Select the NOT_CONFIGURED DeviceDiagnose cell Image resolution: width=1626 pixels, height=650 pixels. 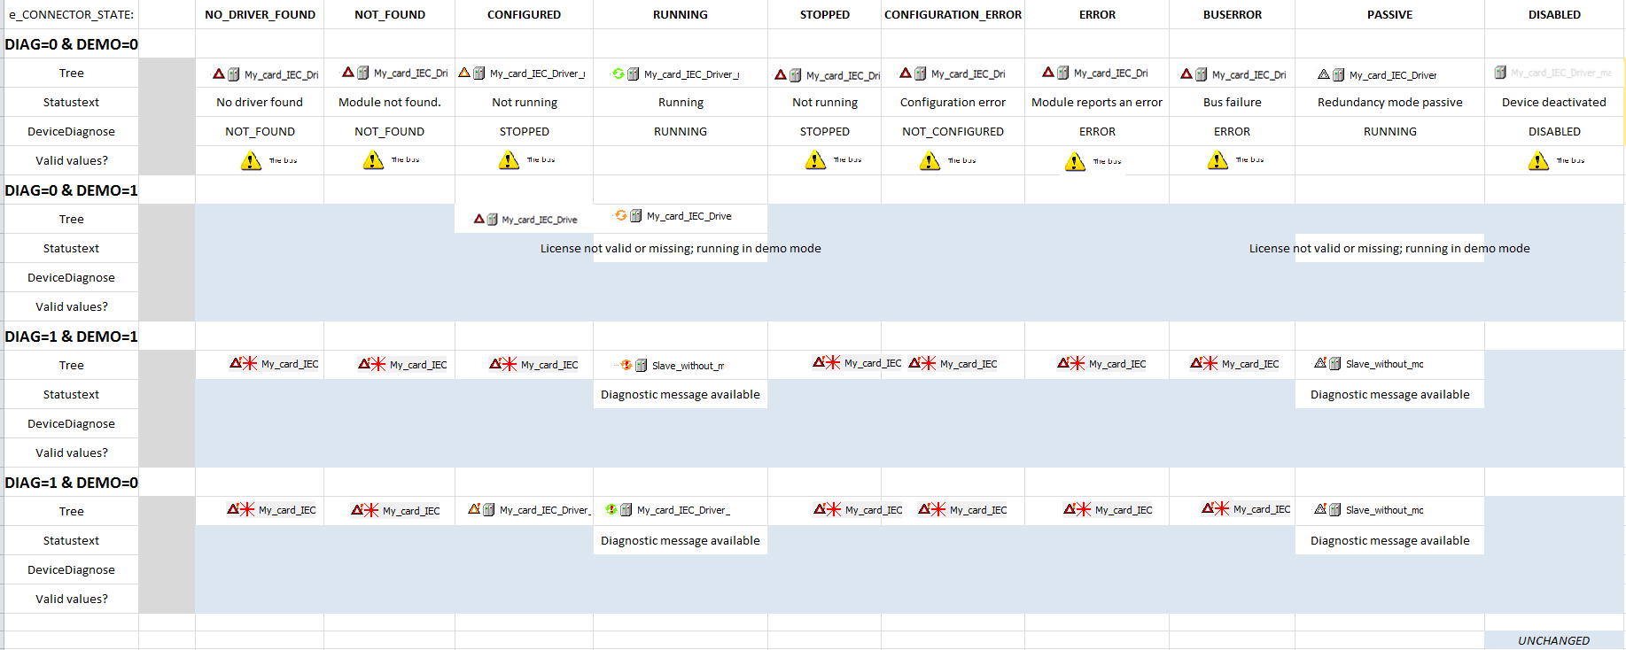pos(953,132)
